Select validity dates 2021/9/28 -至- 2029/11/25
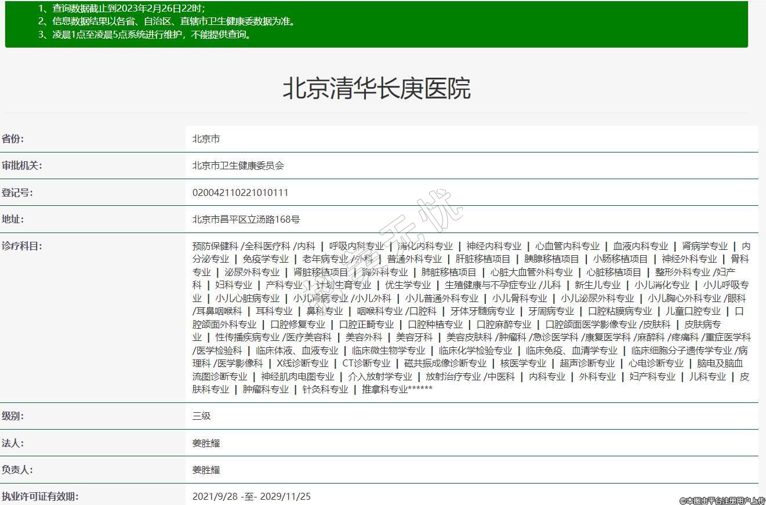The image size is (766, 505). (251, 497)
